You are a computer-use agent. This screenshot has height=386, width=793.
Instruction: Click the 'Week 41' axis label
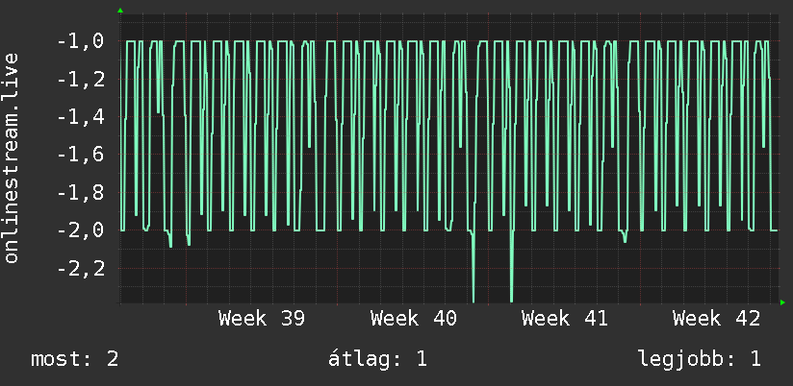[565, 319]
